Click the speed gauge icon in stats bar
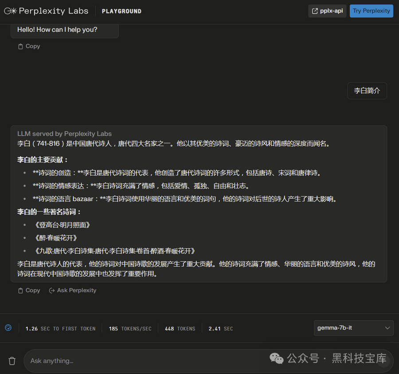 point(8,328)
